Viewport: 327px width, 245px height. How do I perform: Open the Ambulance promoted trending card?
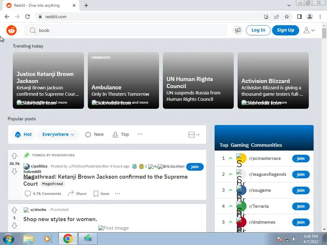pyautogui.click(x=123, y=80)
